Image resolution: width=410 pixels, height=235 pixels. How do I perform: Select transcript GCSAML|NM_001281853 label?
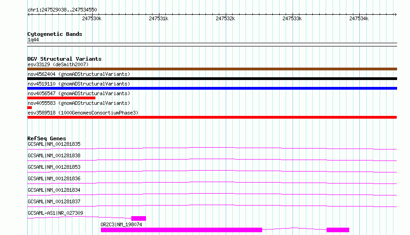coord(54,167)
